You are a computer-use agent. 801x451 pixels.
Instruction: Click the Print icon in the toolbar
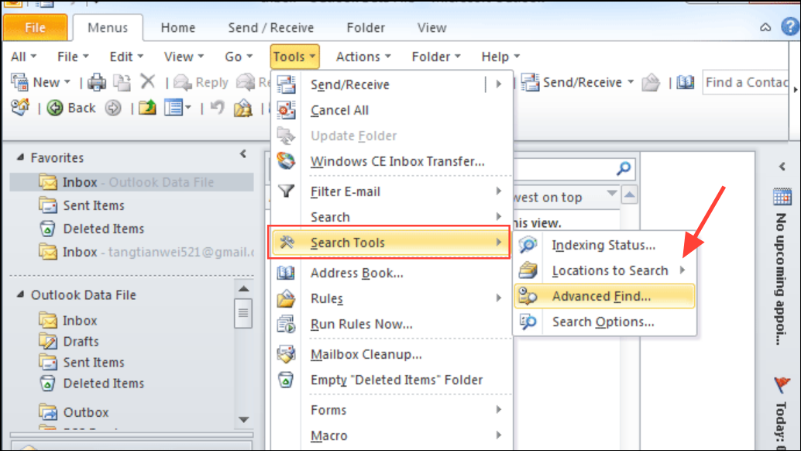(97, 82)
